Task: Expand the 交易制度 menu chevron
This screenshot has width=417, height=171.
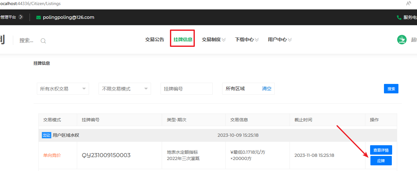Action: point(223,40)
